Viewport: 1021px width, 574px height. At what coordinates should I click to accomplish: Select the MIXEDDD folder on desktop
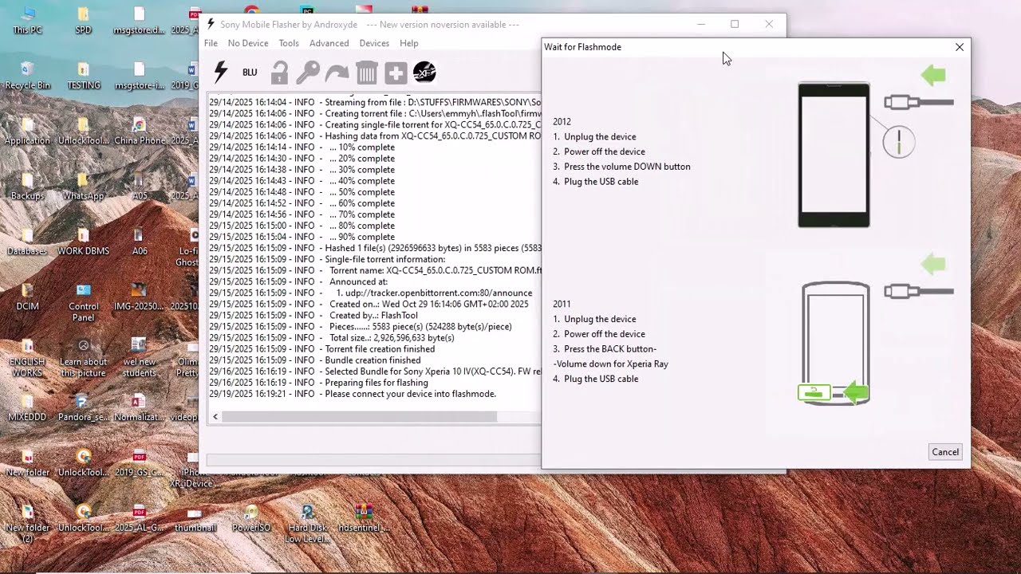click(x=27, y=407)
